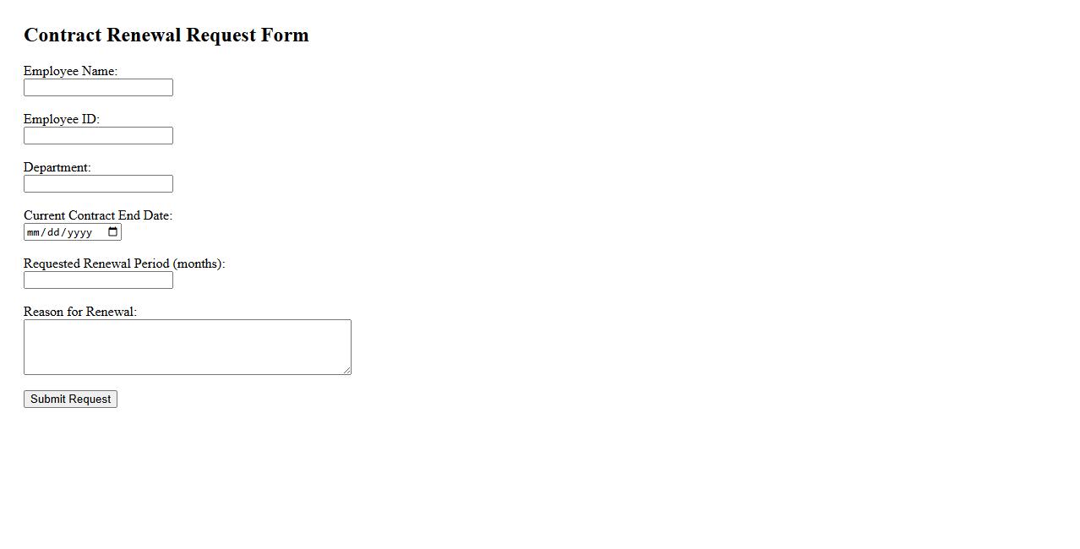1080x549 pixels.
Task: Click the "Reason for Renewal:" label
Action: [x=80, y=312]
